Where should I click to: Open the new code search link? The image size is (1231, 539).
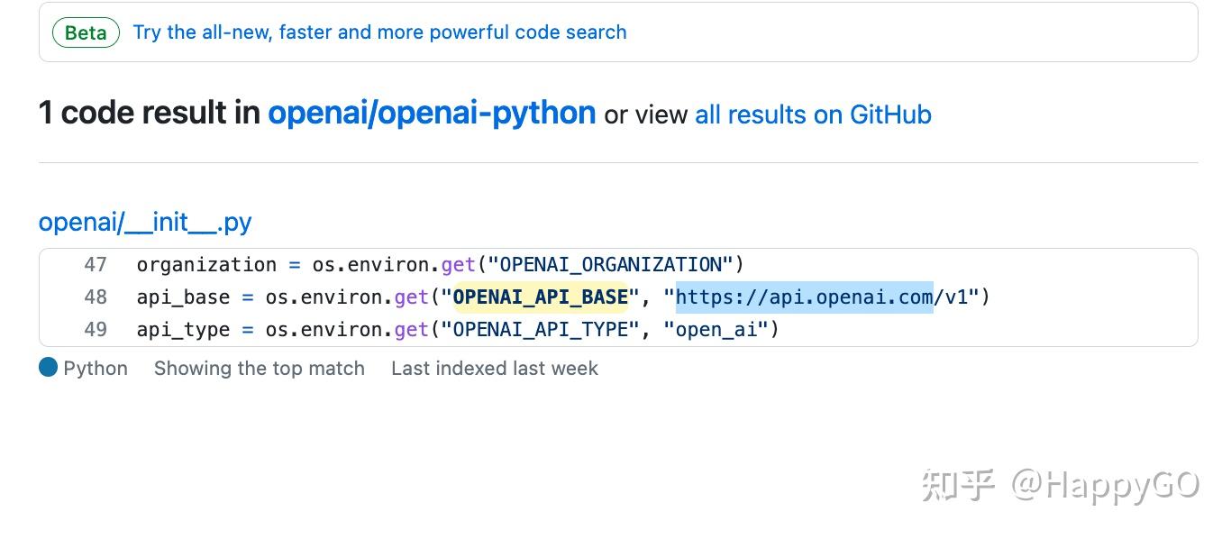pos(379,32)
